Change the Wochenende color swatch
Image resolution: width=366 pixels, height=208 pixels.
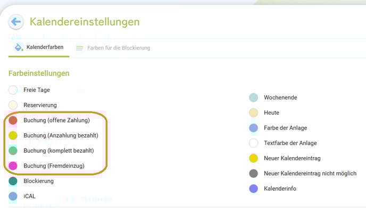tap(253, 97)
